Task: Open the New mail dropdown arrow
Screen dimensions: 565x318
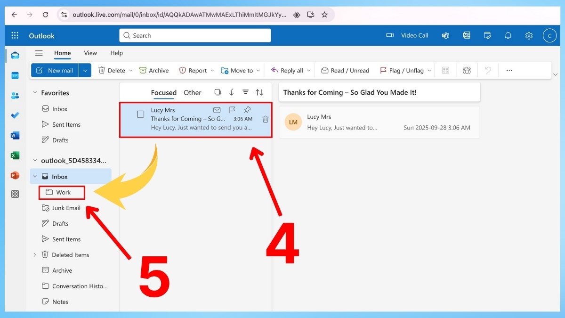Action: pos(85,71)
